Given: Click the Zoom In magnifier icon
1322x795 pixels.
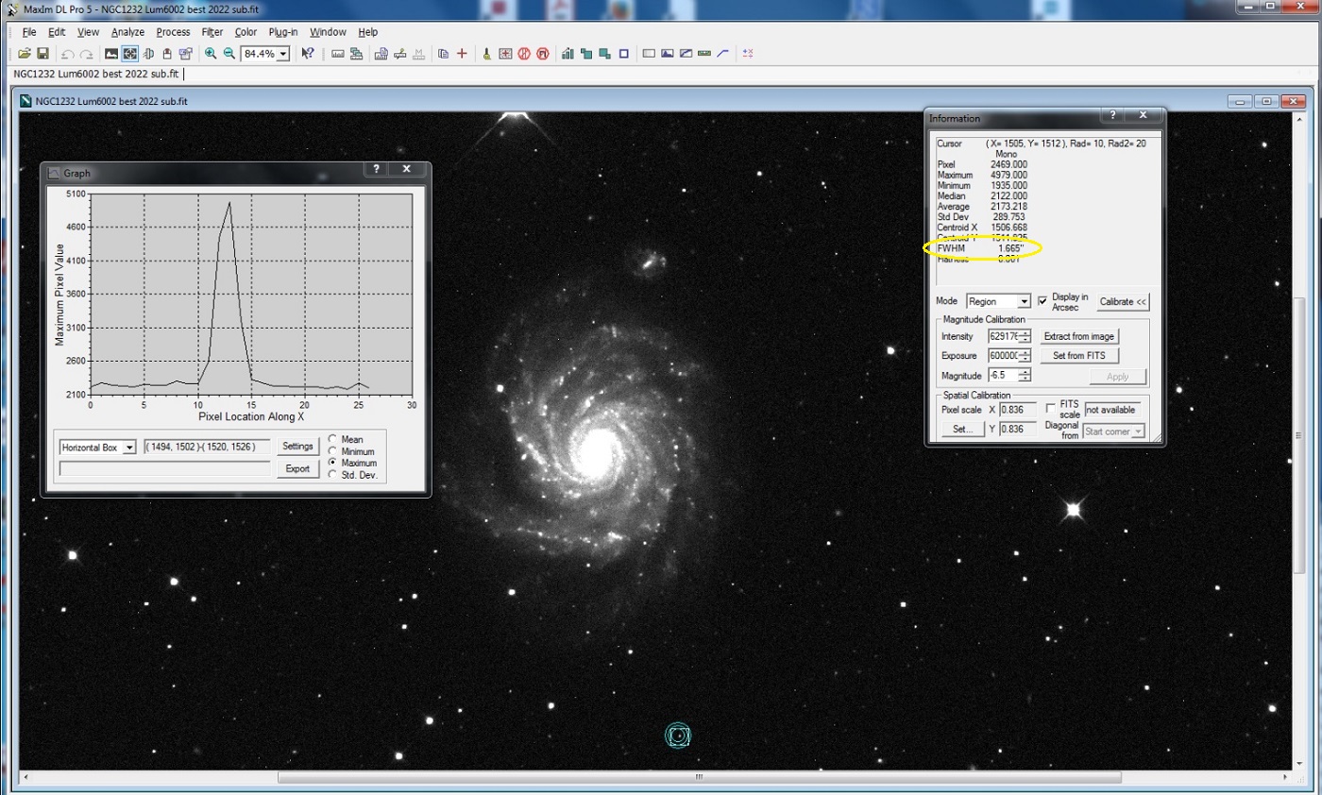Looking at the screenshot, I should (211, 54).
